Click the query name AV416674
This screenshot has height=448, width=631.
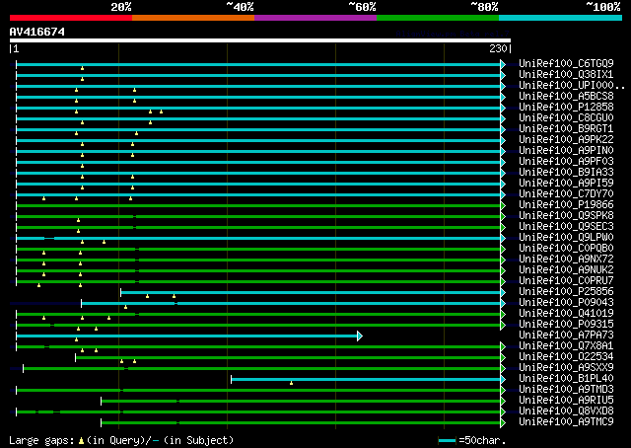pos(37,32)
